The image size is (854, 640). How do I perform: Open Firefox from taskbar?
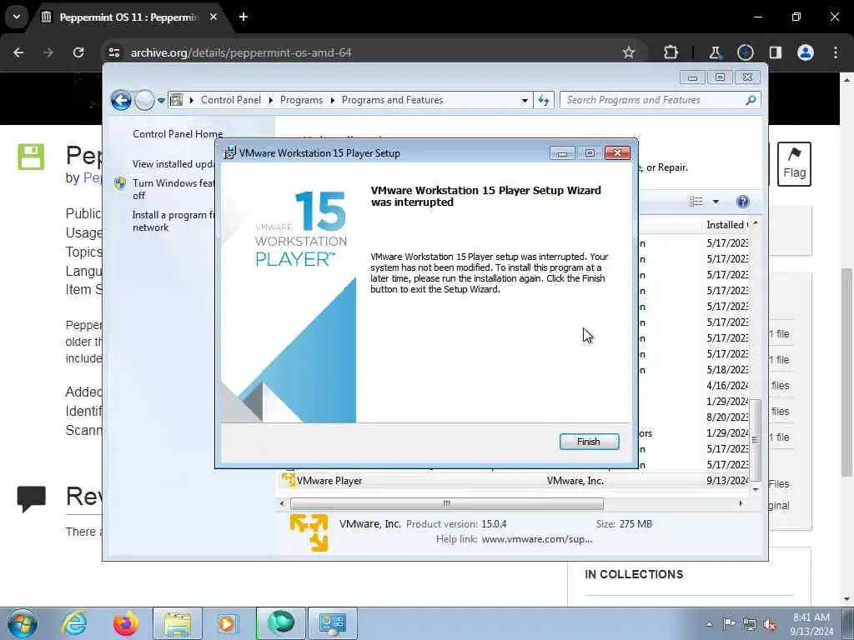(x=125, y=623)
